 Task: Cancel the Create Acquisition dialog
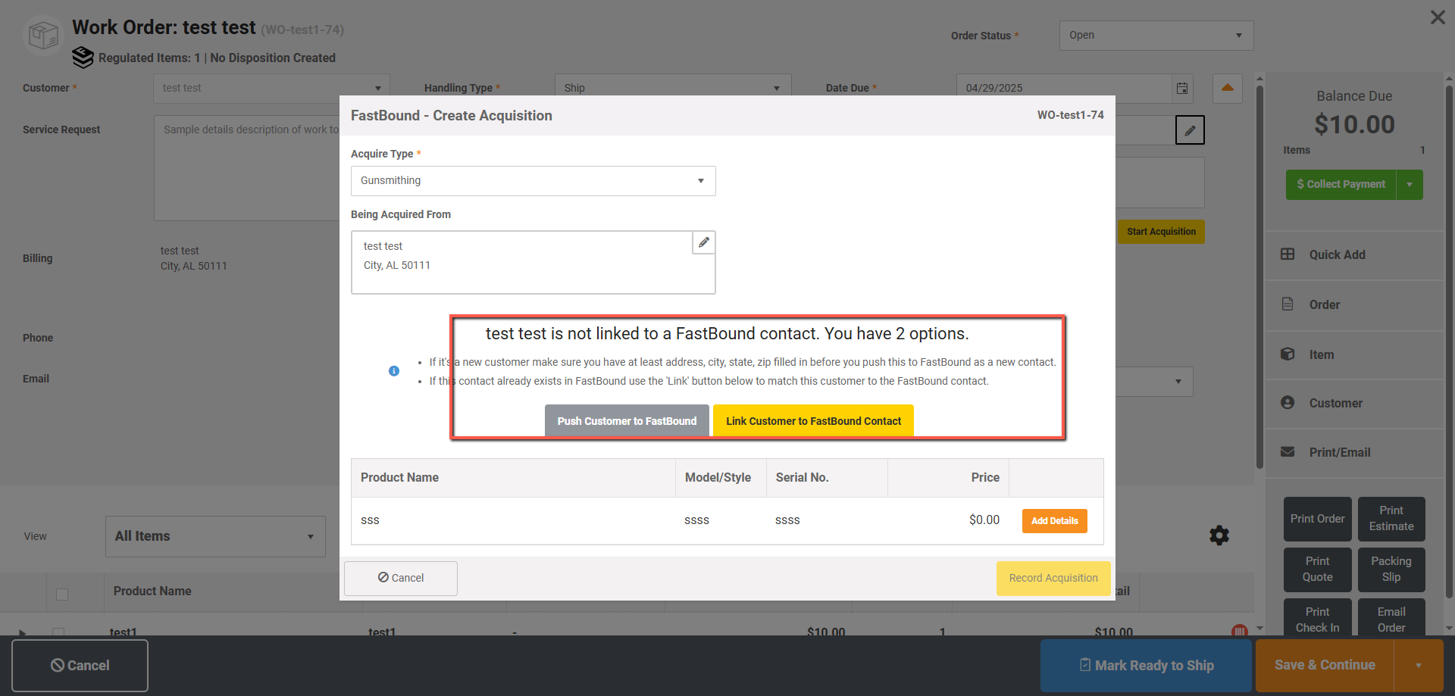[x=401, y=579]
